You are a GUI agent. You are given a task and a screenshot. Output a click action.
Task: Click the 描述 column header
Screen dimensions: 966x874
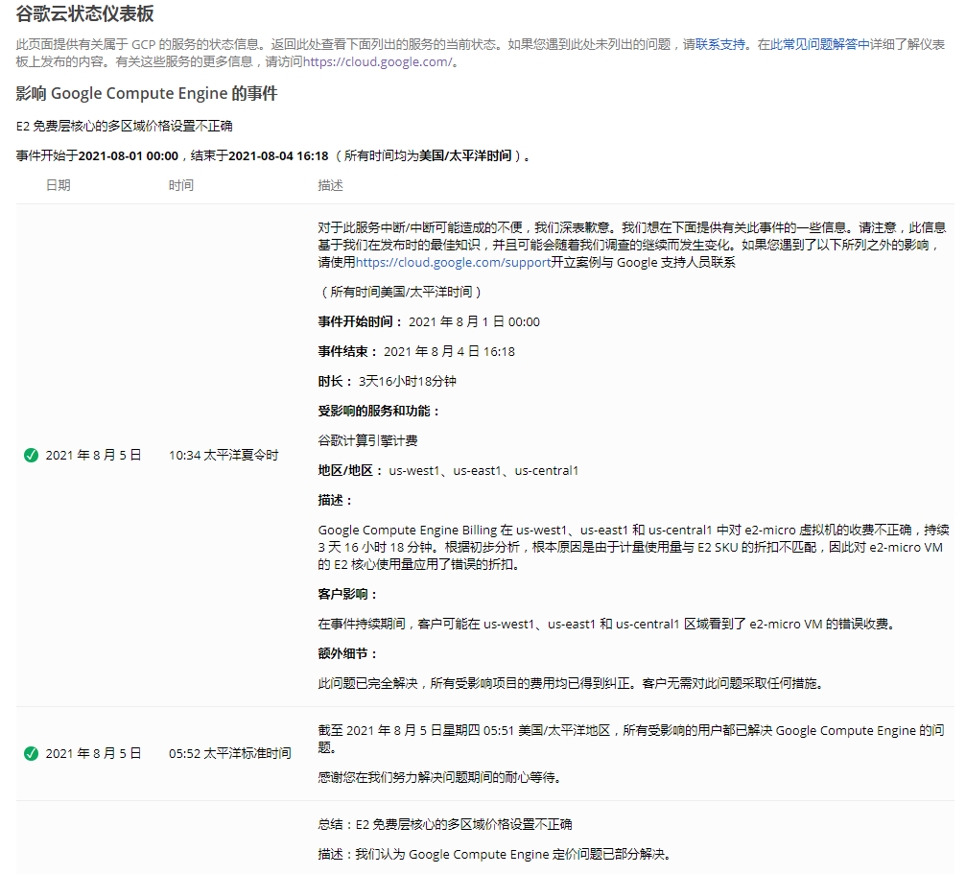[x=330, y=185]
